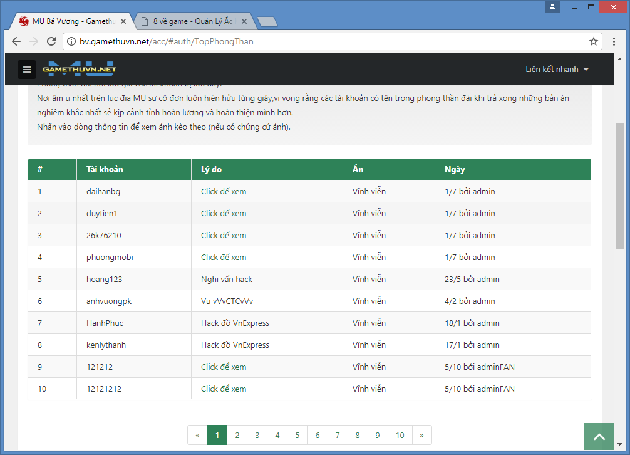The width and height of the screenshot is (630, 455).
Task: Open 'Click để xem' for phuongmobi row
Action: coord(224,257)
